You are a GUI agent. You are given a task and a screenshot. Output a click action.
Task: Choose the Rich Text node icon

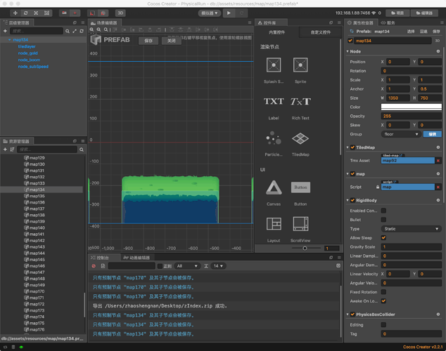[300, 102]
